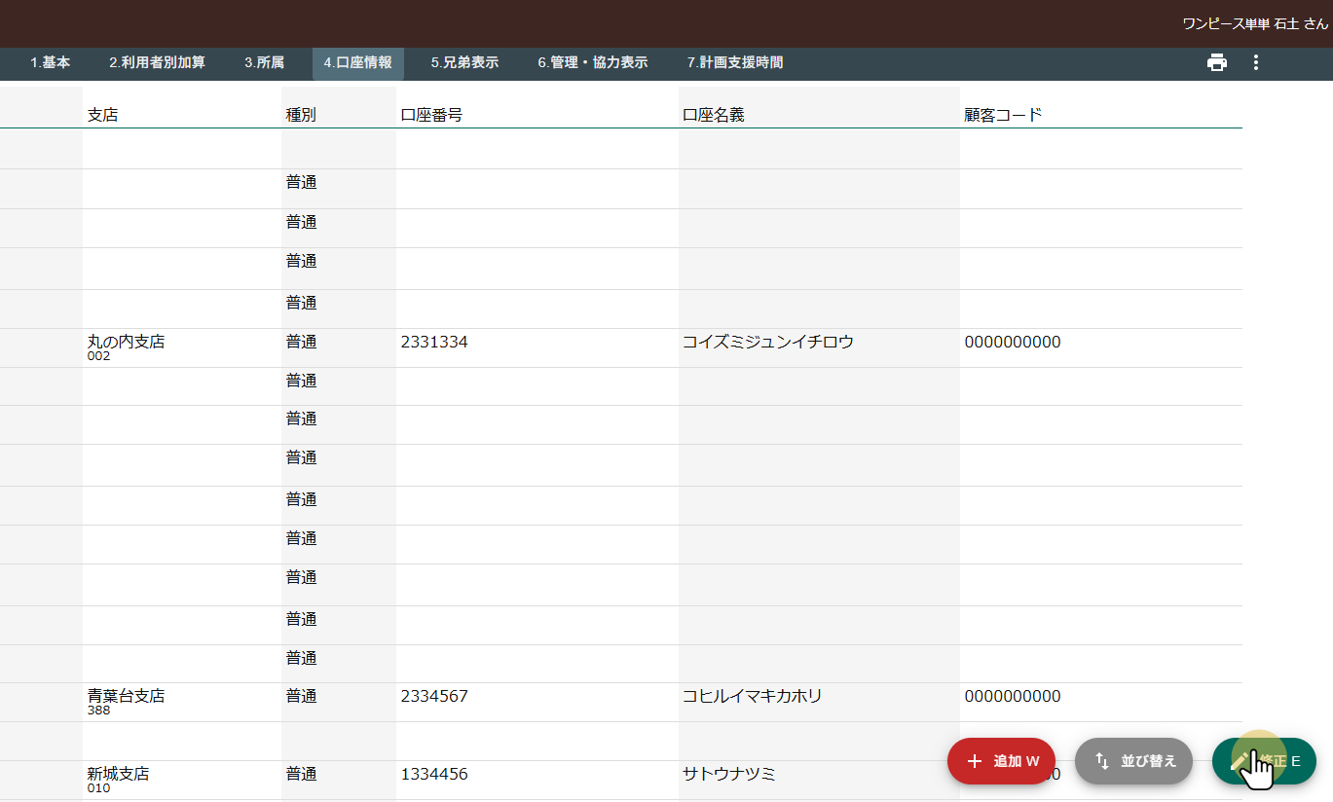Go to the 5.兄弟表示 tab

(x=464, y=63)
